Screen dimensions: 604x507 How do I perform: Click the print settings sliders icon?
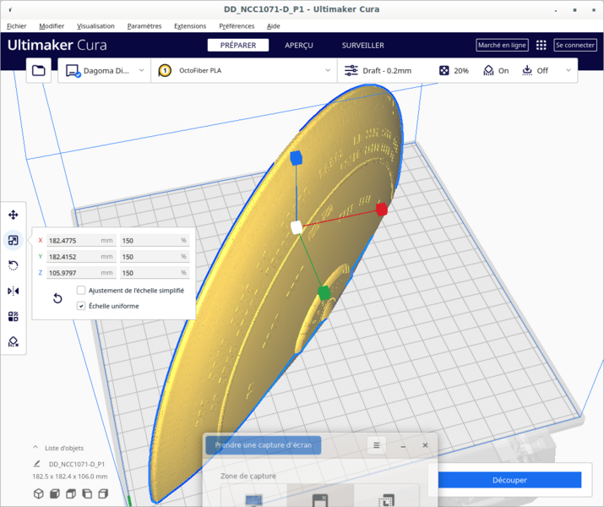coord(351,70)
